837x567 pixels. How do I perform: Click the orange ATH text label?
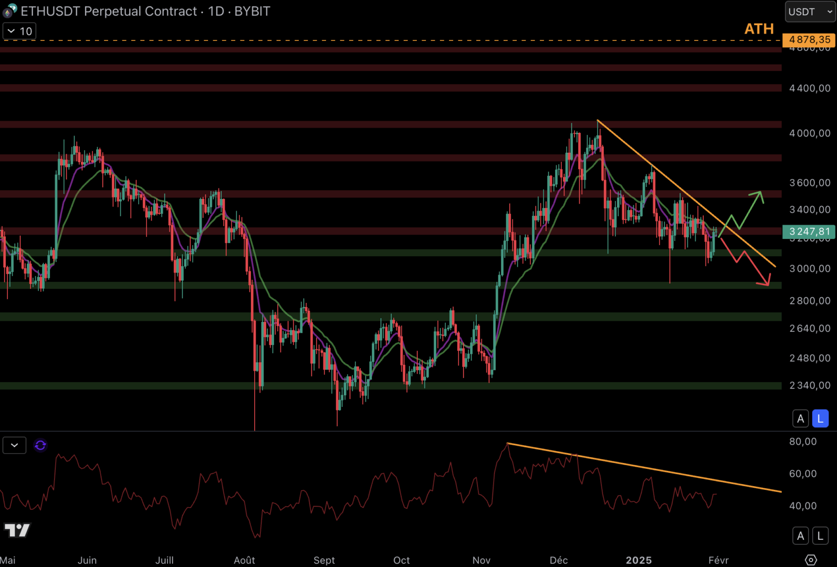click(x=759, y=29)
